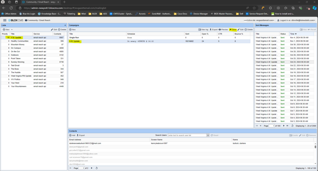
Task: Add a new contact
Action: click(x=72, y=135)
